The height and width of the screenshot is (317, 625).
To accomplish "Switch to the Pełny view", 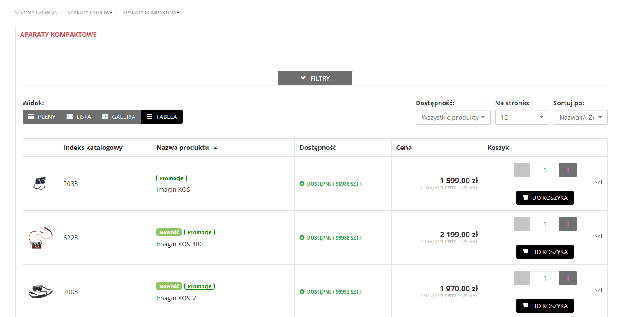I will [x=42, y=117].
